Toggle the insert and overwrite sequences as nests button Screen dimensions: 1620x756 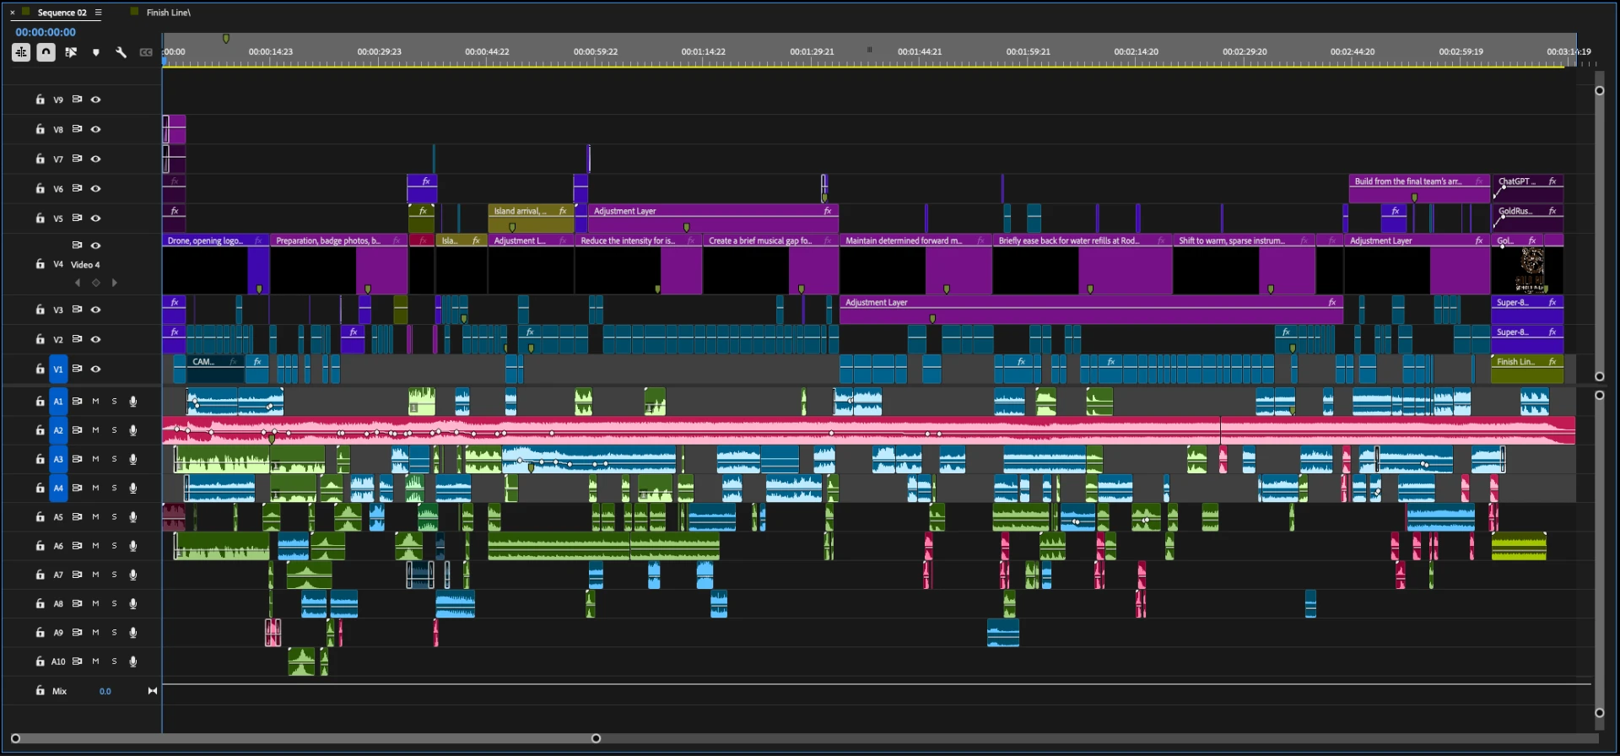[x=21, y=52]
